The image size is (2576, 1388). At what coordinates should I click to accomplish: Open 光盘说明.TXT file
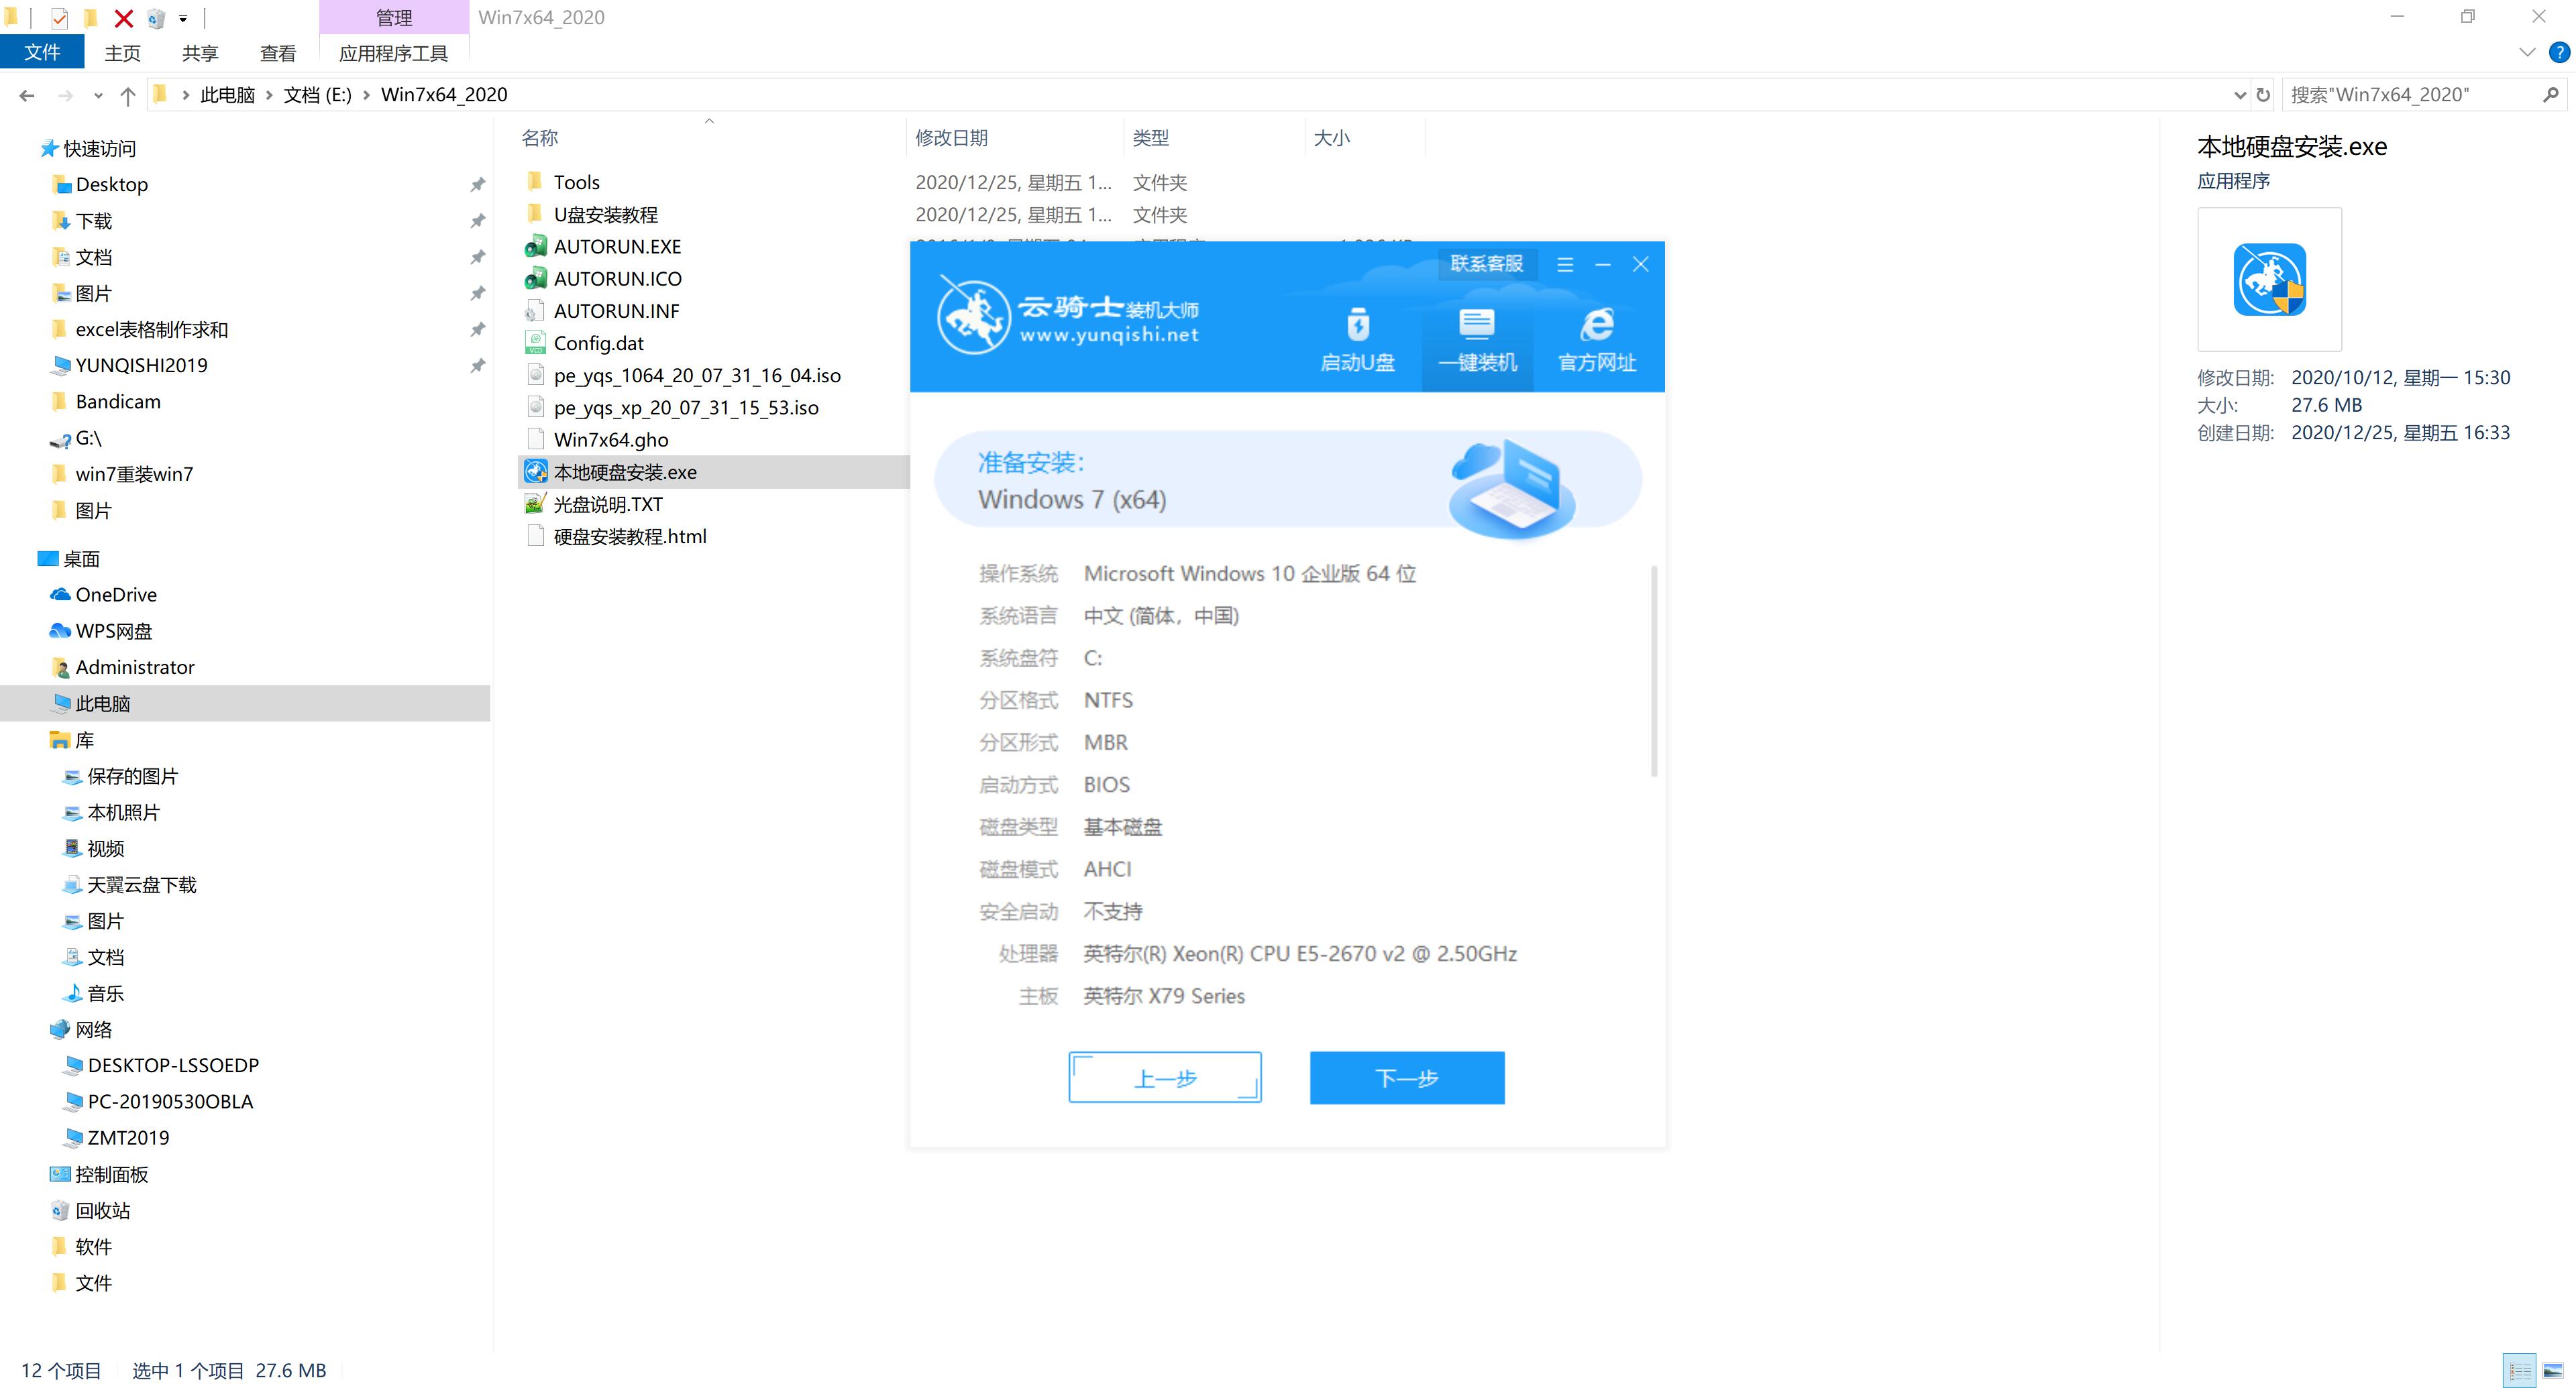[608, 502]
